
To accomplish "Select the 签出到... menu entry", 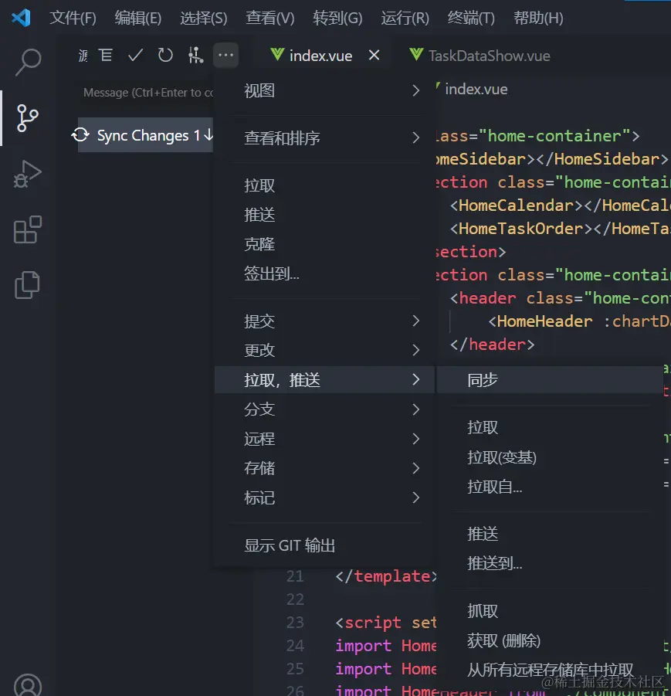I will (x=324, y=273).
